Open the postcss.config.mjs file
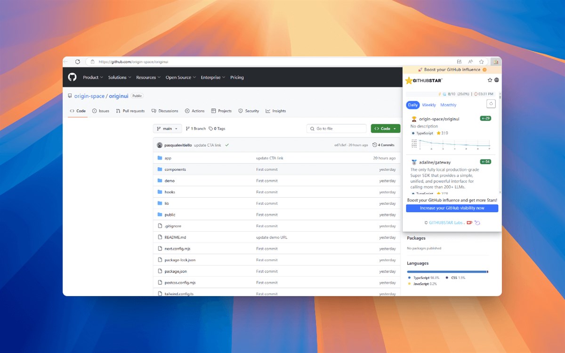The image size is (565, 353). 180,282
